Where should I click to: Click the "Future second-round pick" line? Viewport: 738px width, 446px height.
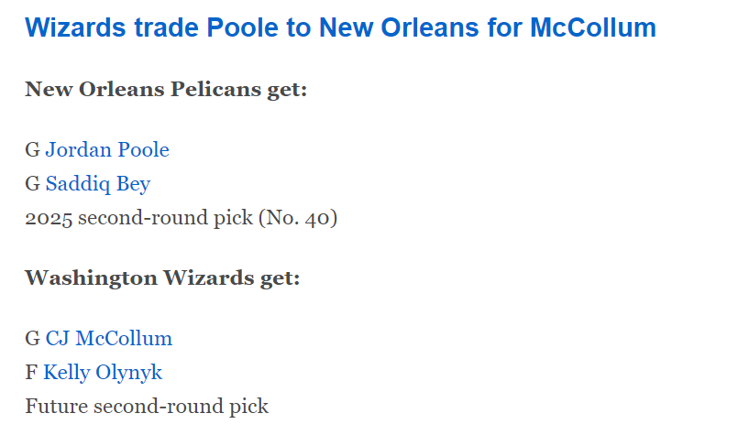[147, 407]
